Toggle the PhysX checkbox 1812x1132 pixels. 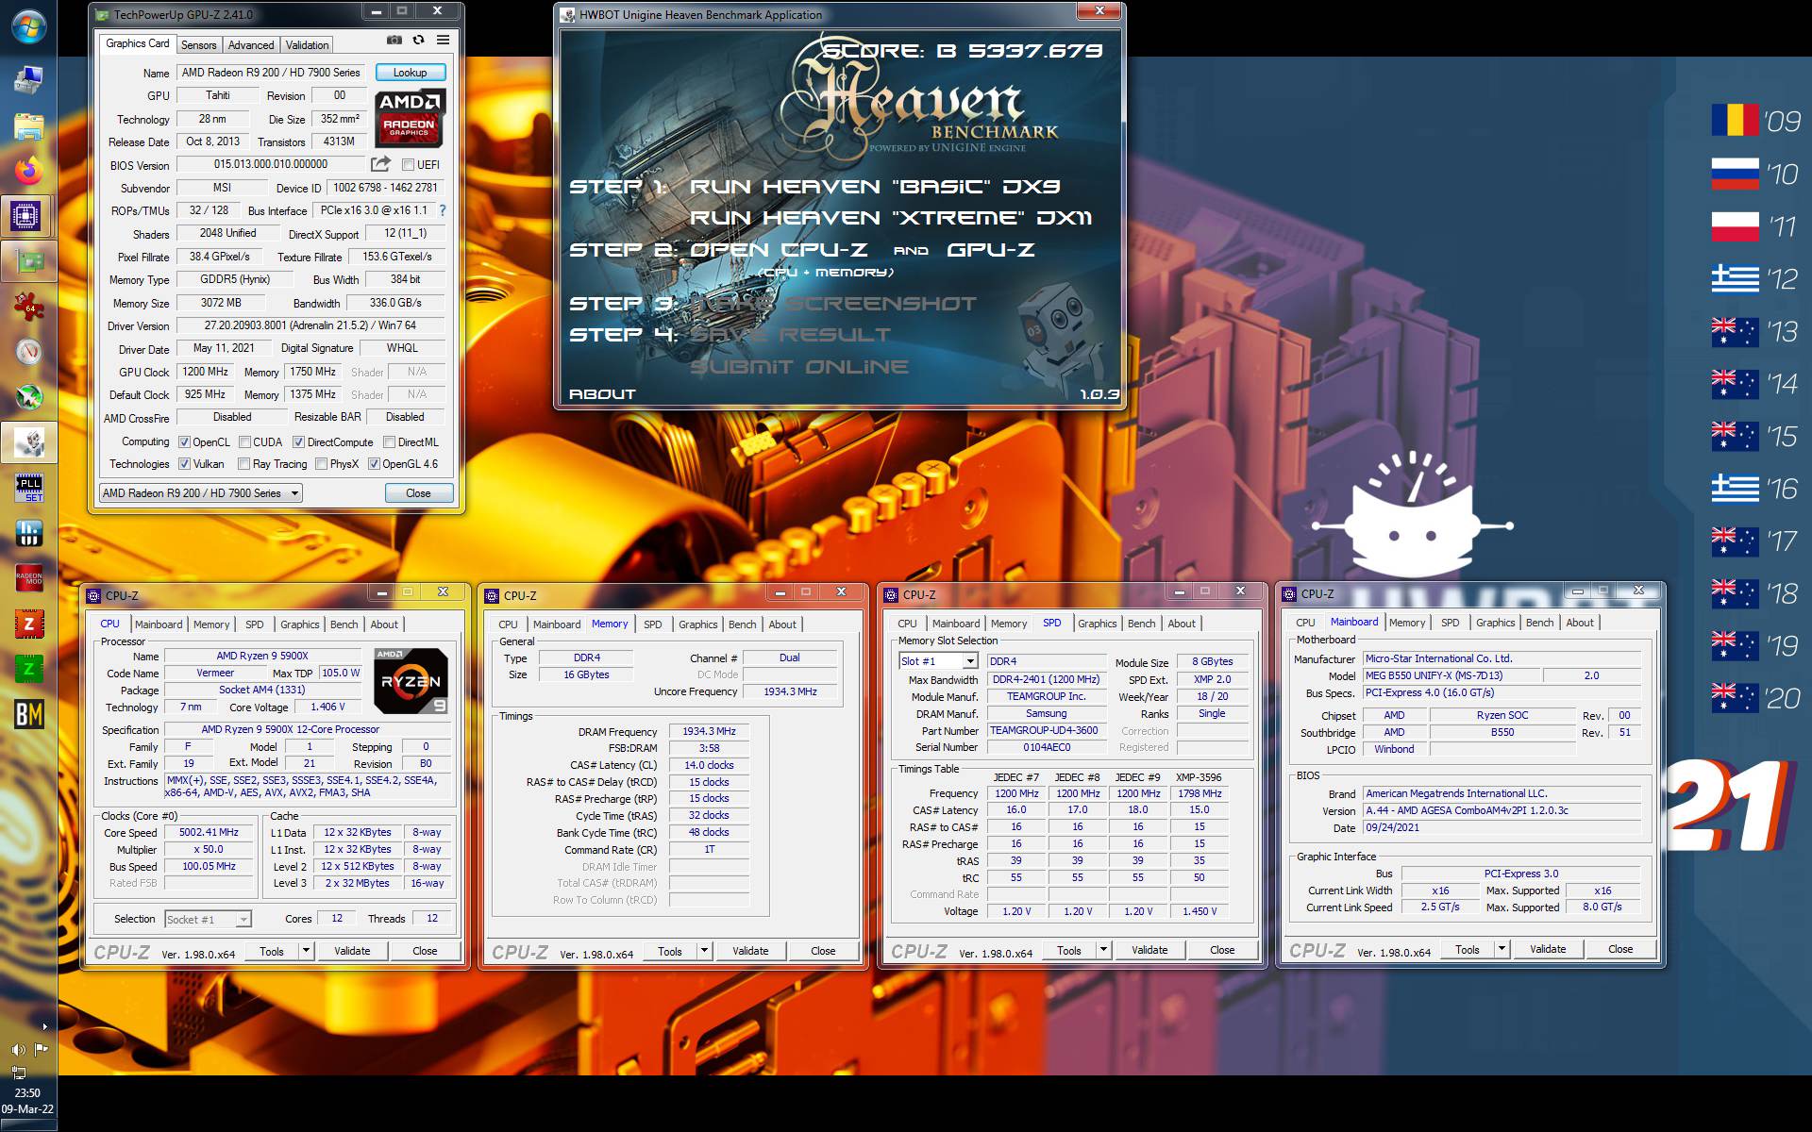(x=322, y=464)
